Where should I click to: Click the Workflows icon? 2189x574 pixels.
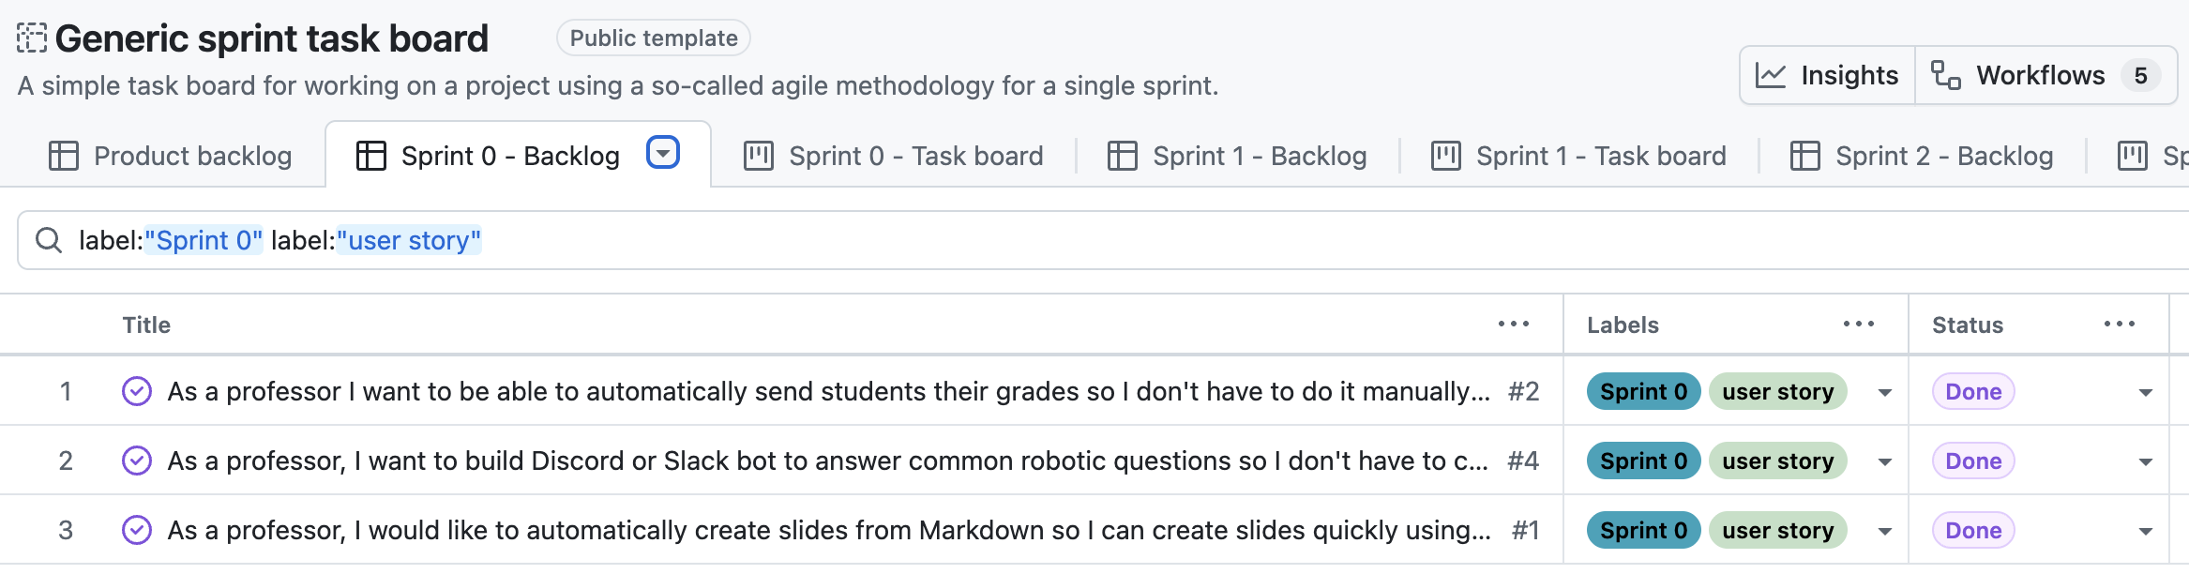tap(1946, 75)
